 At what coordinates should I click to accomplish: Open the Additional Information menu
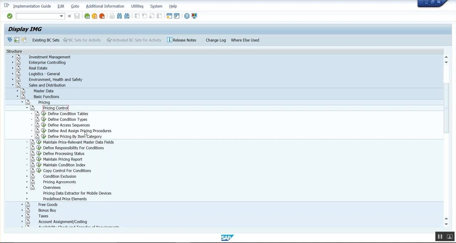[105, 6]
